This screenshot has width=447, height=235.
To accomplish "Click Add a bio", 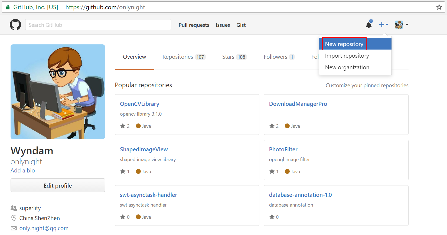I will pyautogui.click(x=23, y=171).
